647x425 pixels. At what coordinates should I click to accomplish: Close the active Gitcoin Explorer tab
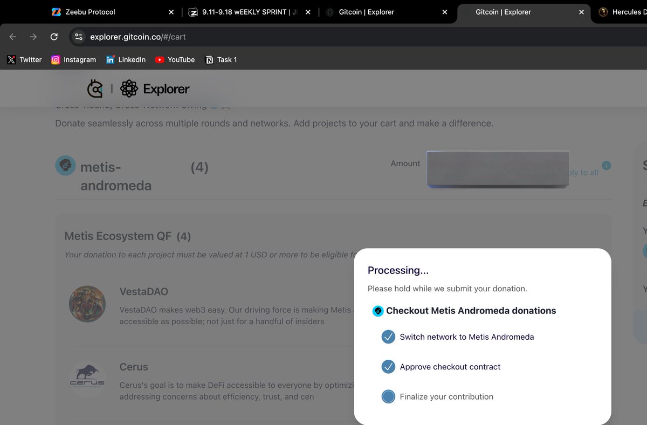click(581, 12)
